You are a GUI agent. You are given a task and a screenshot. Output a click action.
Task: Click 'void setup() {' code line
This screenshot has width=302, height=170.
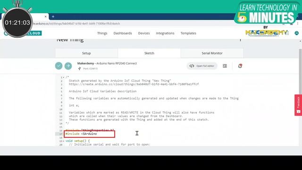pos(77,141)
